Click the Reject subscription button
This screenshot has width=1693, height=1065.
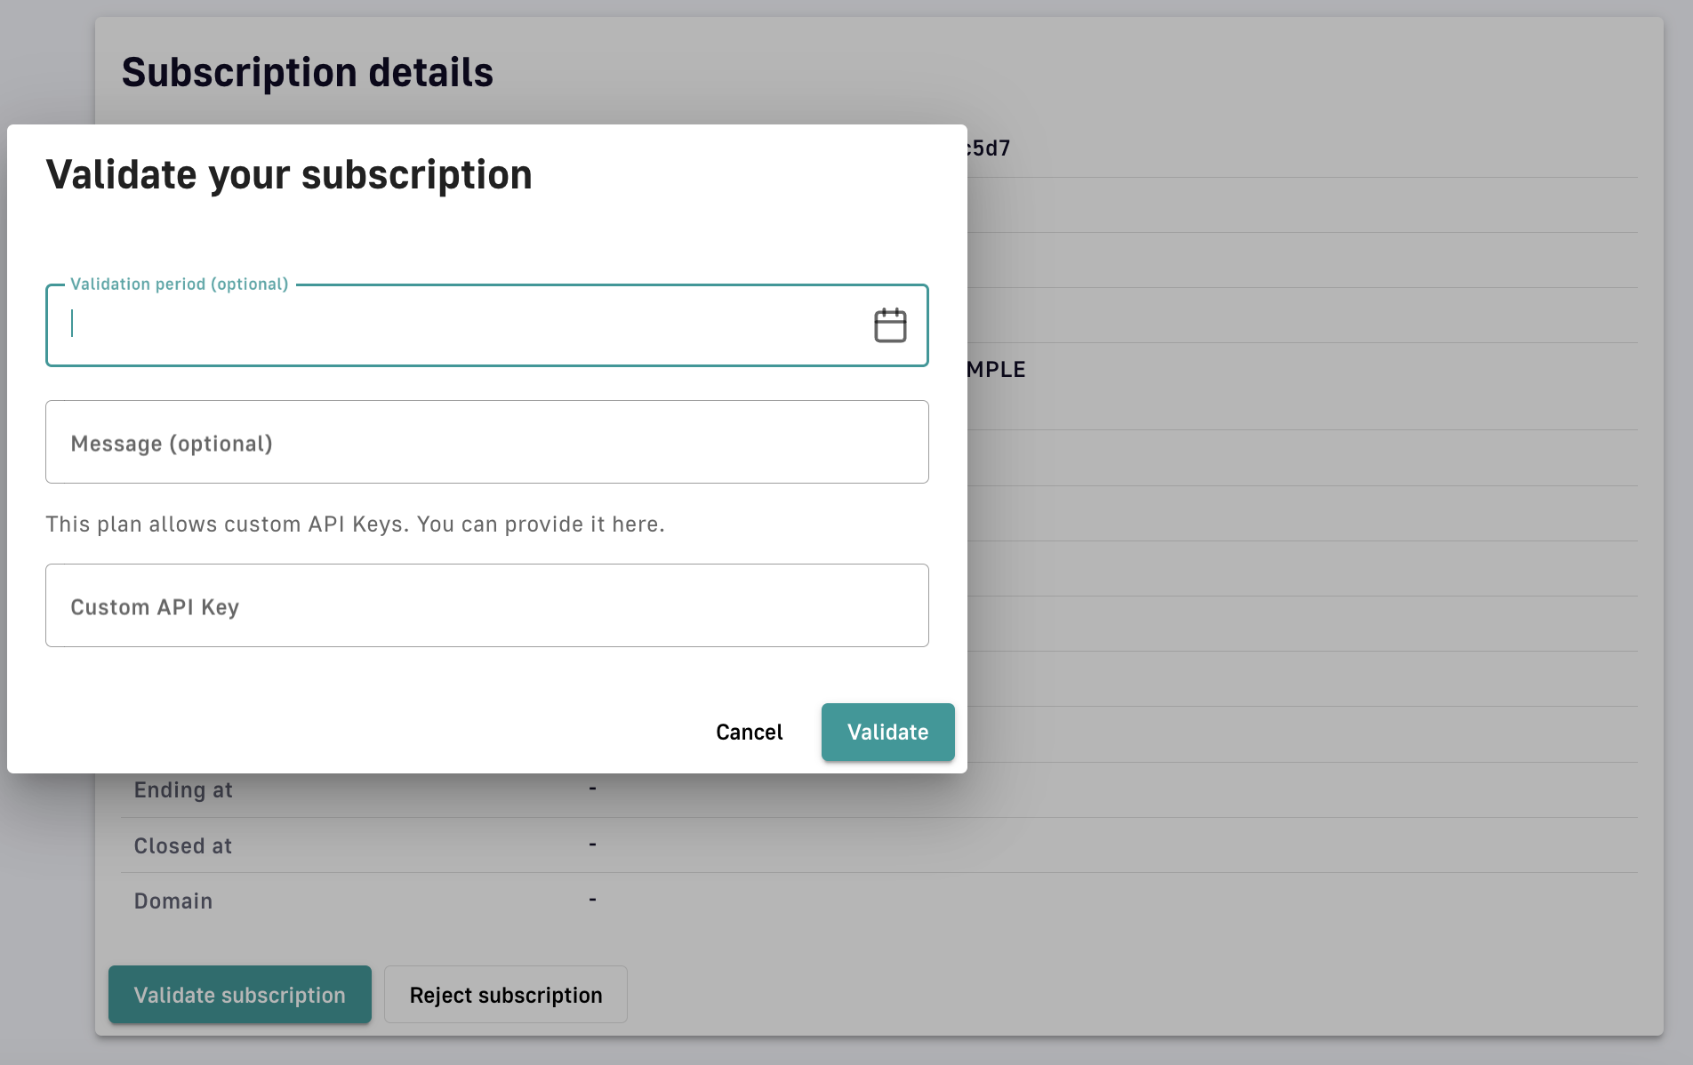pyautogui.click(x=505, y=995)
